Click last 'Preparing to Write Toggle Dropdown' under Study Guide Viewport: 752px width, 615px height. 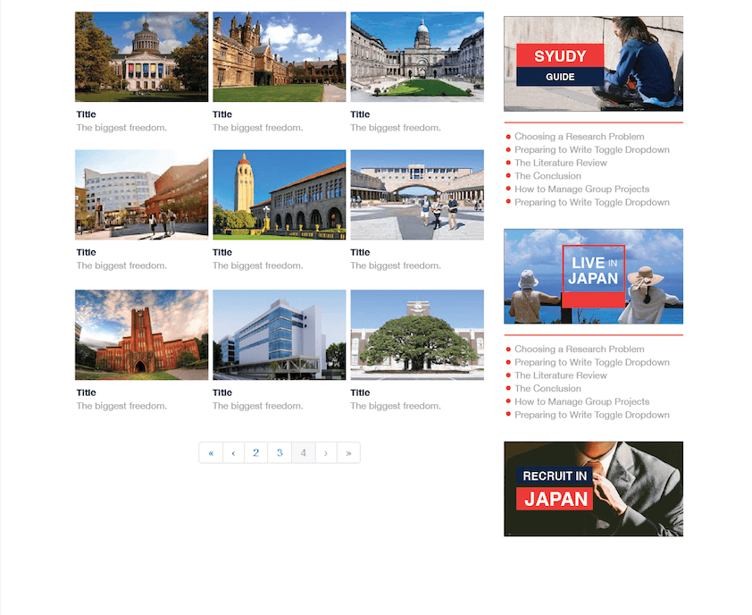coord(592,202)
